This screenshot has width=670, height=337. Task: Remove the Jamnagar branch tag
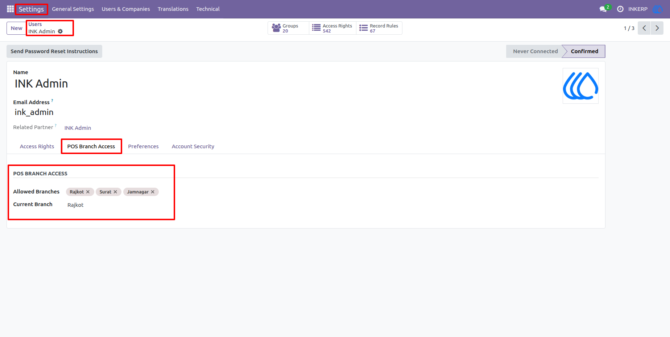pos(153,192)
